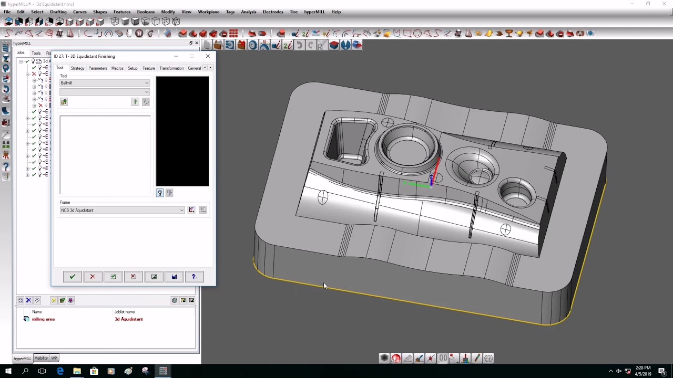
Task: Cancel the dialog with the red X button
Action: tap(93, 277)
